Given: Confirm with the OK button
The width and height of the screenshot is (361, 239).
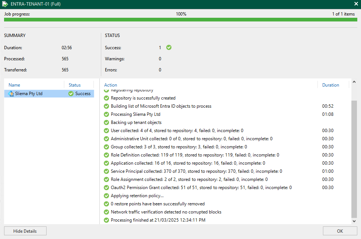Looking at the screenshot, I should click(340, 231).
